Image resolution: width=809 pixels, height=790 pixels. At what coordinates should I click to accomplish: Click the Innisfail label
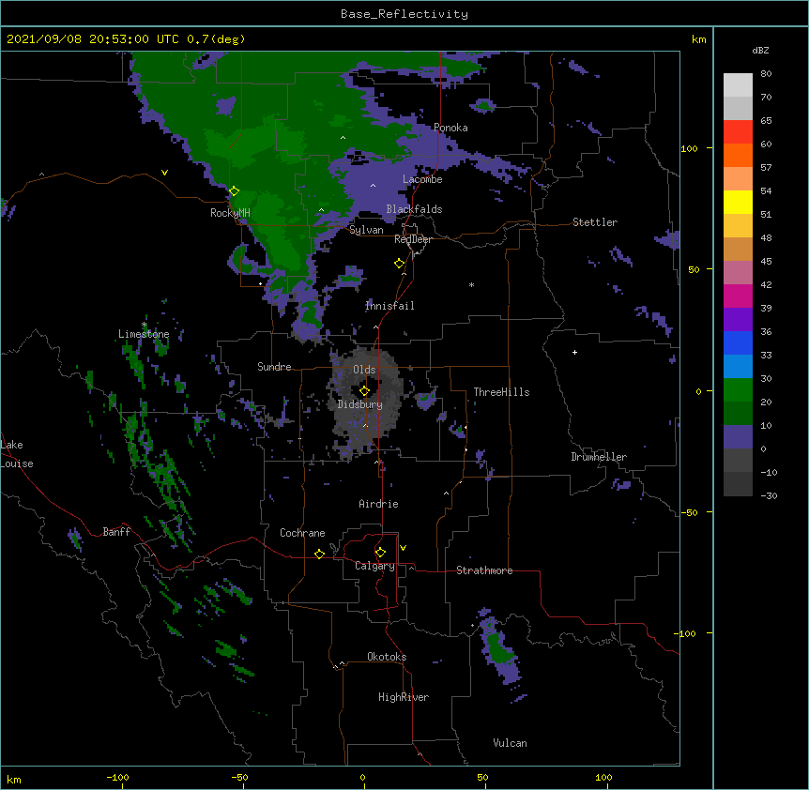click(x=389, y=306)
